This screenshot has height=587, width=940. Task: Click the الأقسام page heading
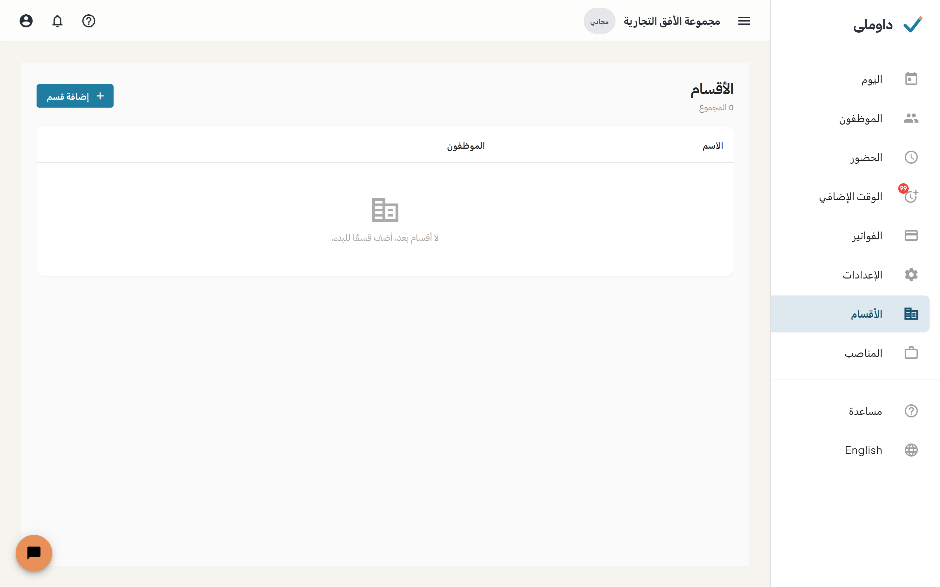pyautogui.click(x=712, y=89)
